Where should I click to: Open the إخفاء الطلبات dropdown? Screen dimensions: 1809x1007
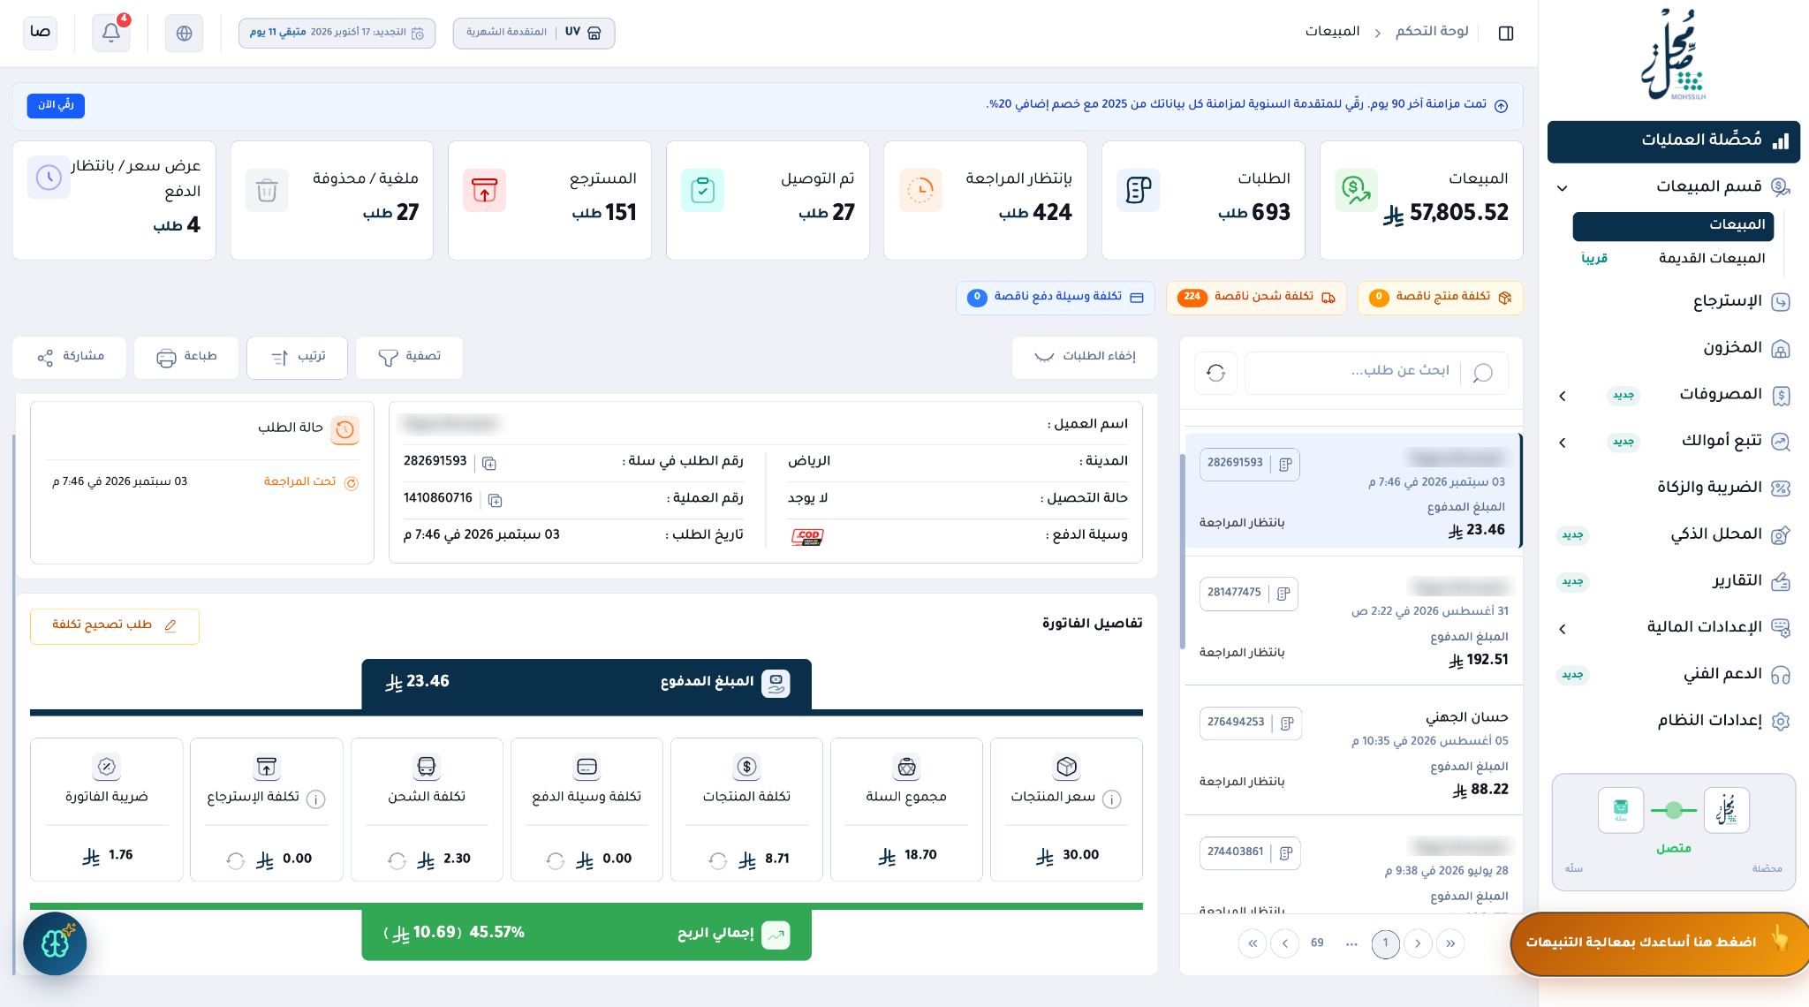tap(1085, 357)
